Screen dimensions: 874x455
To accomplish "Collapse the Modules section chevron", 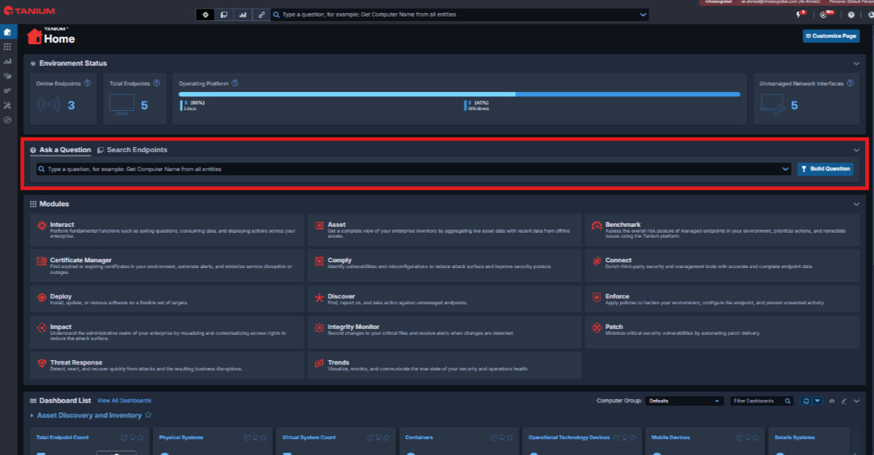I will point(857,204).
